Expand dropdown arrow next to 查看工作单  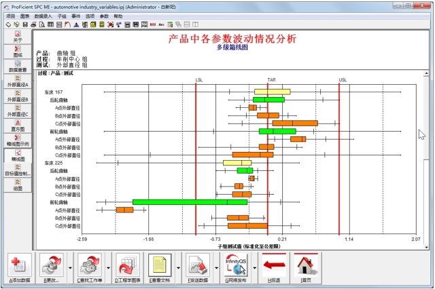(x=105, y=266)
